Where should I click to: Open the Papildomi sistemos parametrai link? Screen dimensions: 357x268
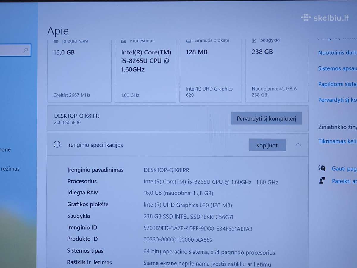pos(337,84)
